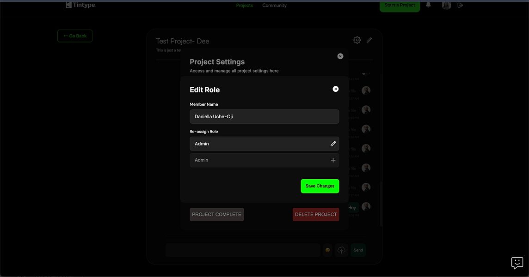Open the Re-assign Role Admin field
Image resolution: width=529 pixels, height=277 pixels.
click(x=264, y=144)
